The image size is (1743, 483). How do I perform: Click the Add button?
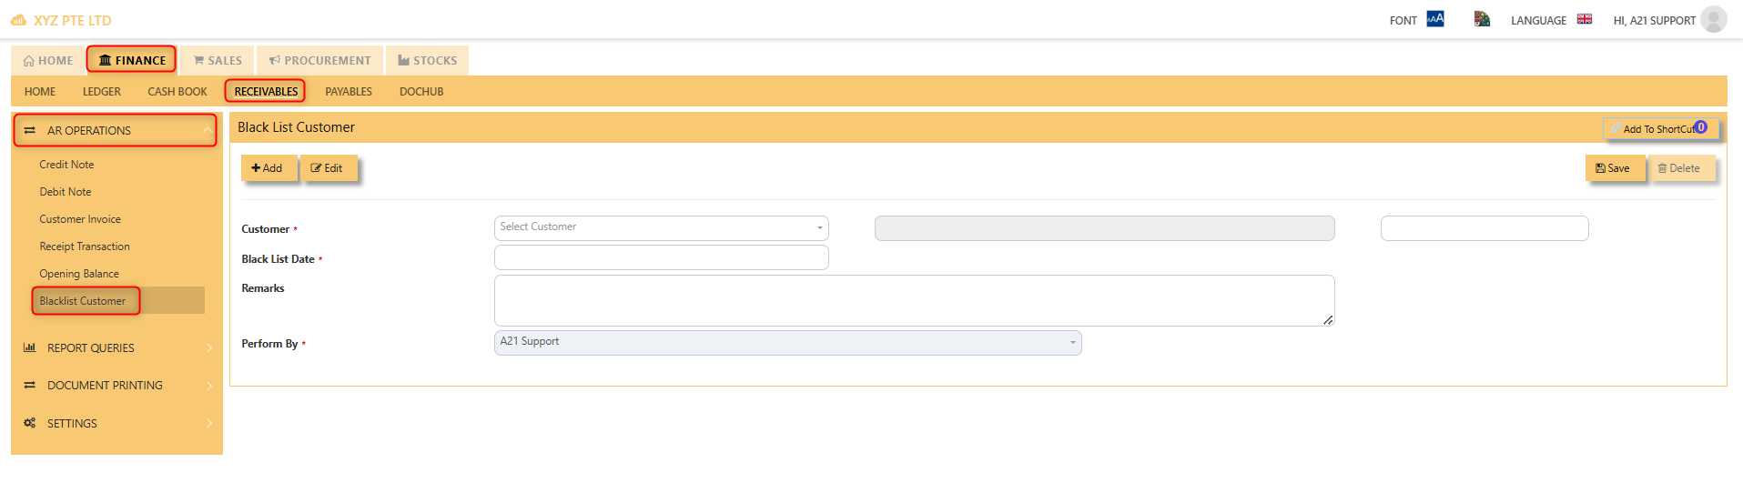tap(268, 168)
